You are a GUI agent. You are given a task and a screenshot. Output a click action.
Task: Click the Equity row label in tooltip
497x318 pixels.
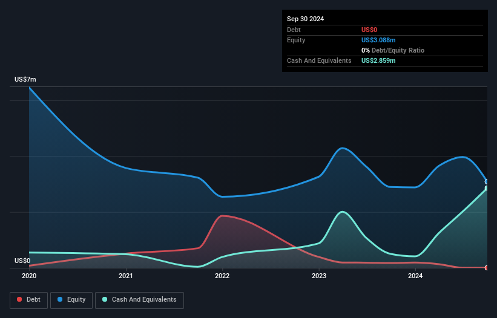[x=296, y=40]
